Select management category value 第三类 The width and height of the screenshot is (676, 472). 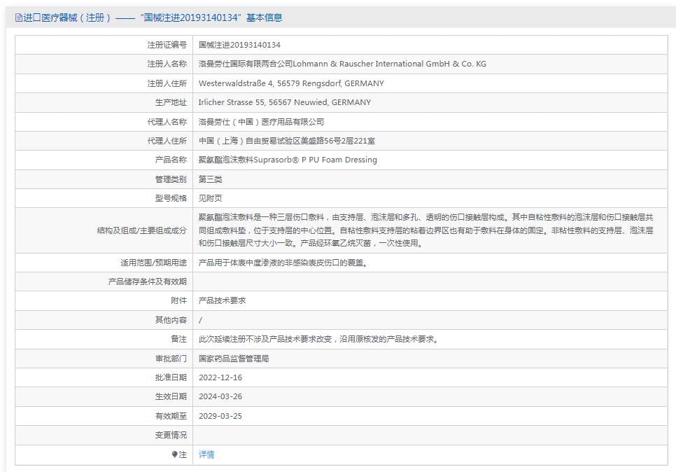211,179
